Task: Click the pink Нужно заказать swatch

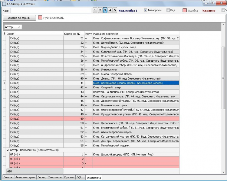Action: point(40,18)
